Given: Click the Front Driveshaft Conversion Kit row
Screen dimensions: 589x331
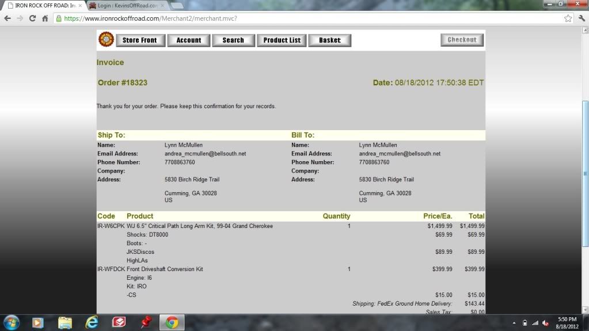Looking at the screenshot, I should coord(291,269).
